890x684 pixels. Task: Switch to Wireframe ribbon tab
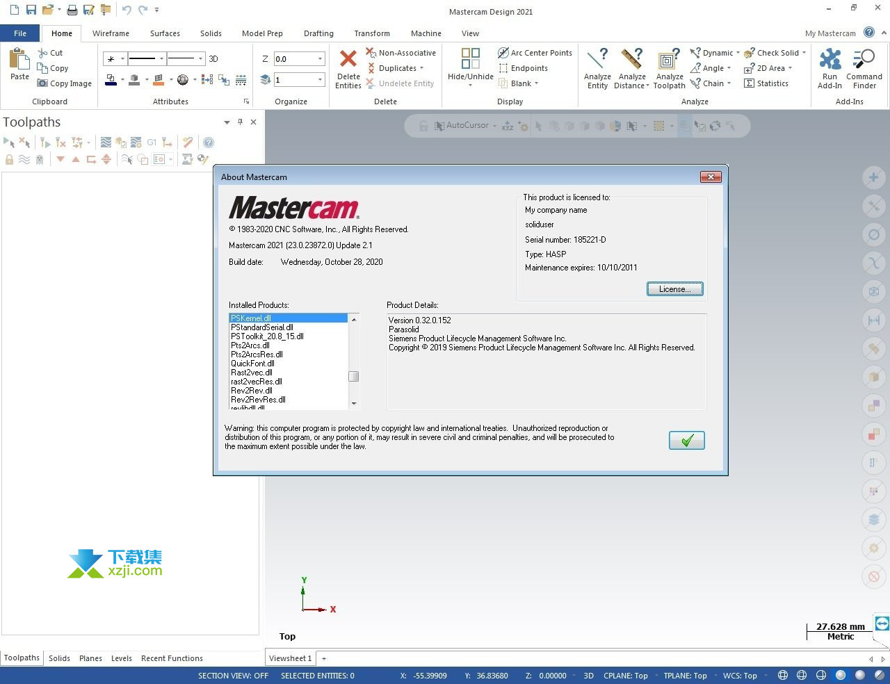point(111,33)
